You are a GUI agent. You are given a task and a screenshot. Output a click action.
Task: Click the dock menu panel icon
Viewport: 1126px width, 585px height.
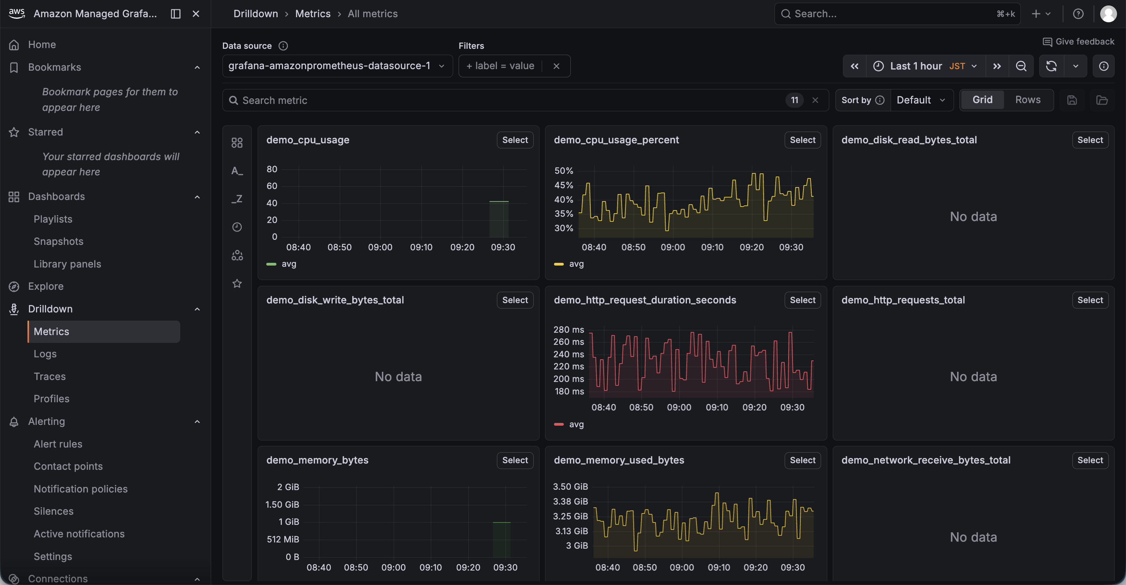[176, 14]
